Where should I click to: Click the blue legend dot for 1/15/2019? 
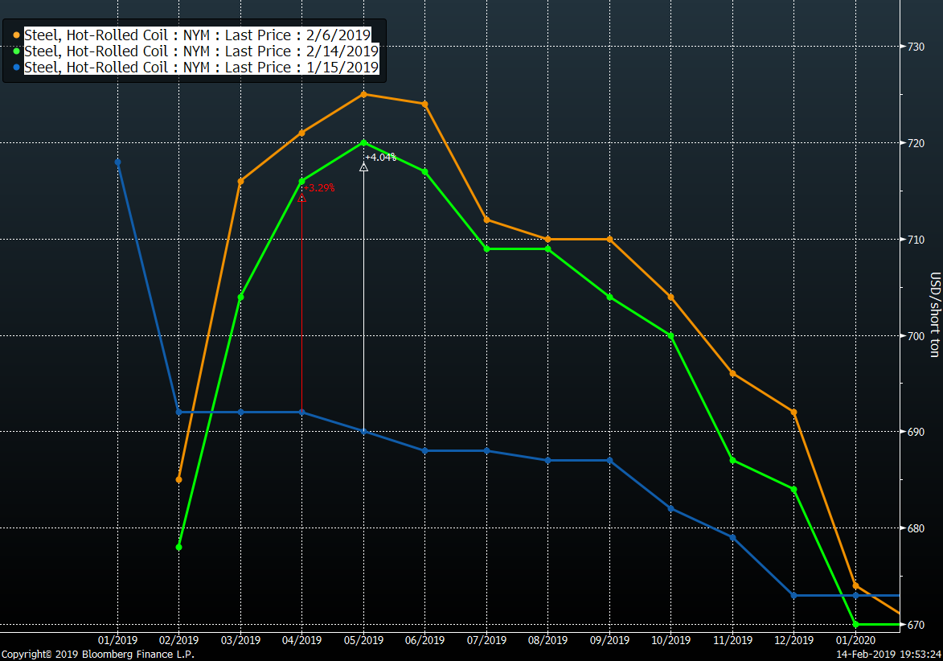17,67
